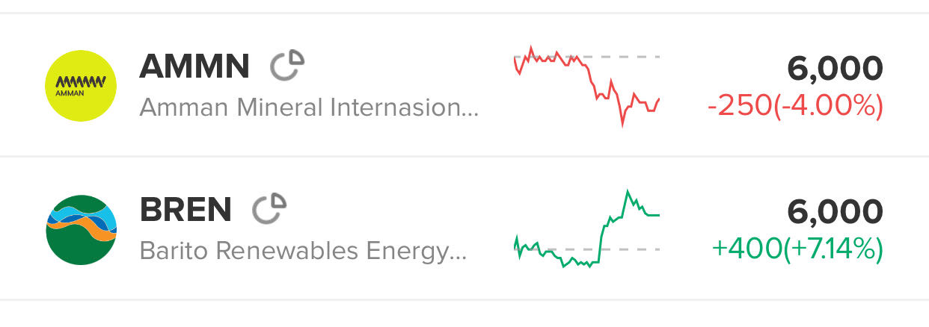Click the 6,000 price in the AMMN row
Image resolution: width=929 pixels, height=327 pixels.
pos(835,69)
